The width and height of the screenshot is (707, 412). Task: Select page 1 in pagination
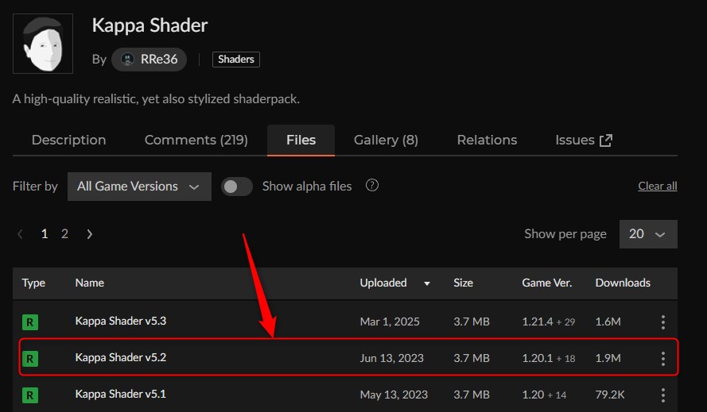pyautogui.click(x=45, y=233)
